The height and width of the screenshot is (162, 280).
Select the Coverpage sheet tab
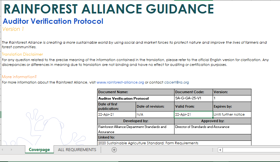[39, 150]
